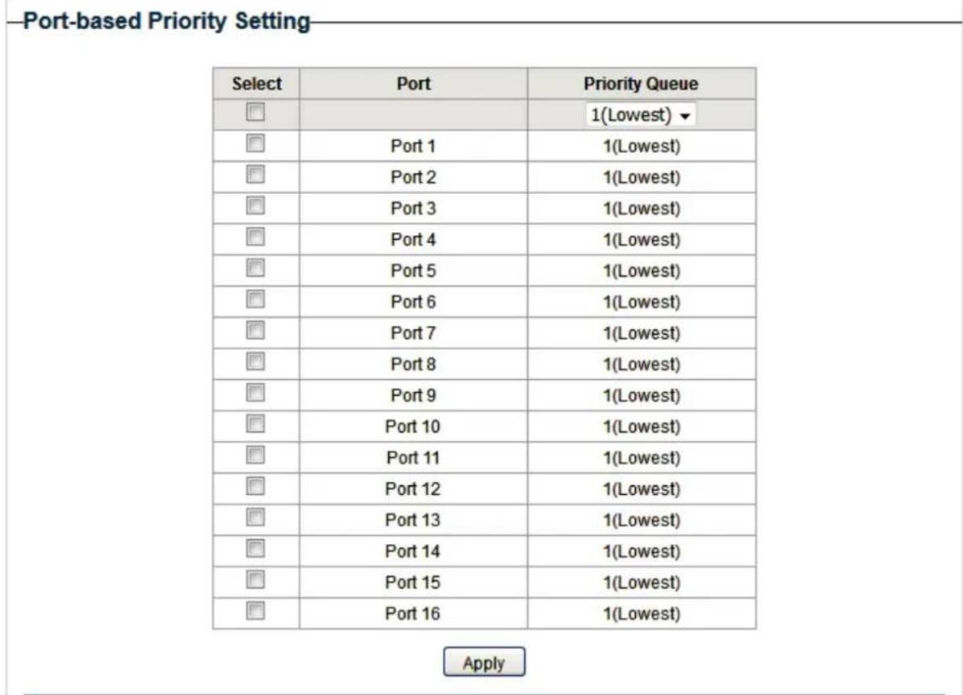The height and width of the screenshot is (695, 963).
Task: Tick the Port 10 checkbox
Action: click(x=256, y=423)
